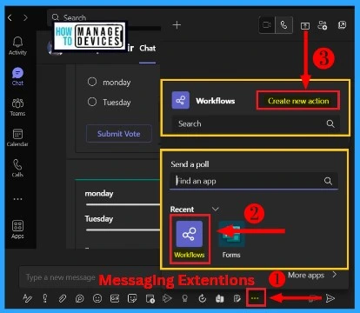Schedule a meeting from compose toolbar
Screen dimensions: 360x313
[x=150, y=298]
